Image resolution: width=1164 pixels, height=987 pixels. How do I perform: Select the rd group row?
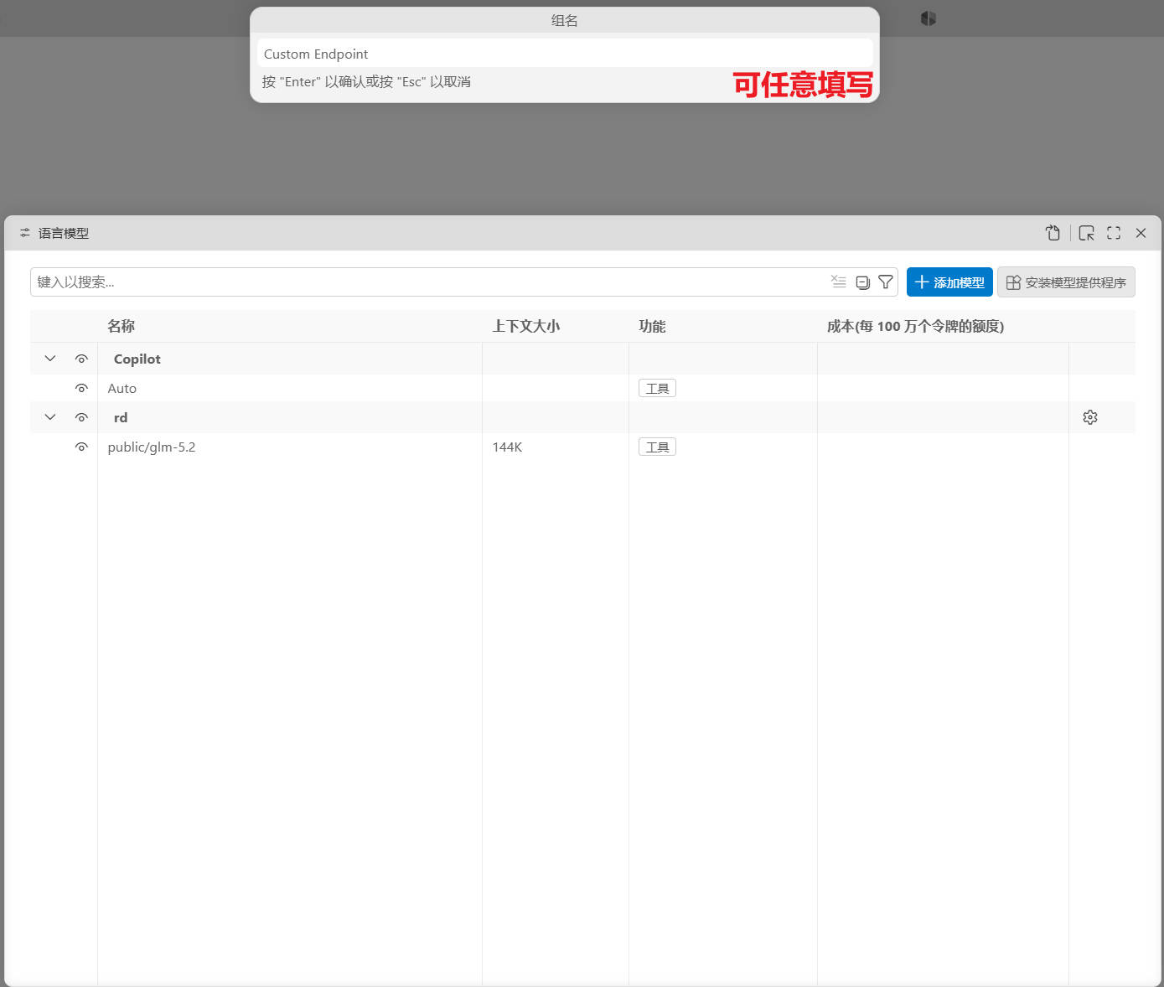[x=582, y=417]
